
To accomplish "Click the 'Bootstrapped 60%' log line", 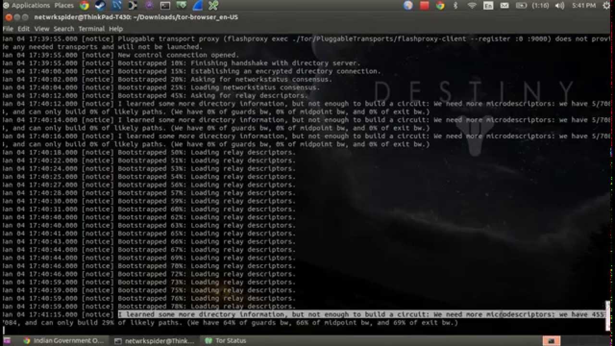I will (149, 209).
